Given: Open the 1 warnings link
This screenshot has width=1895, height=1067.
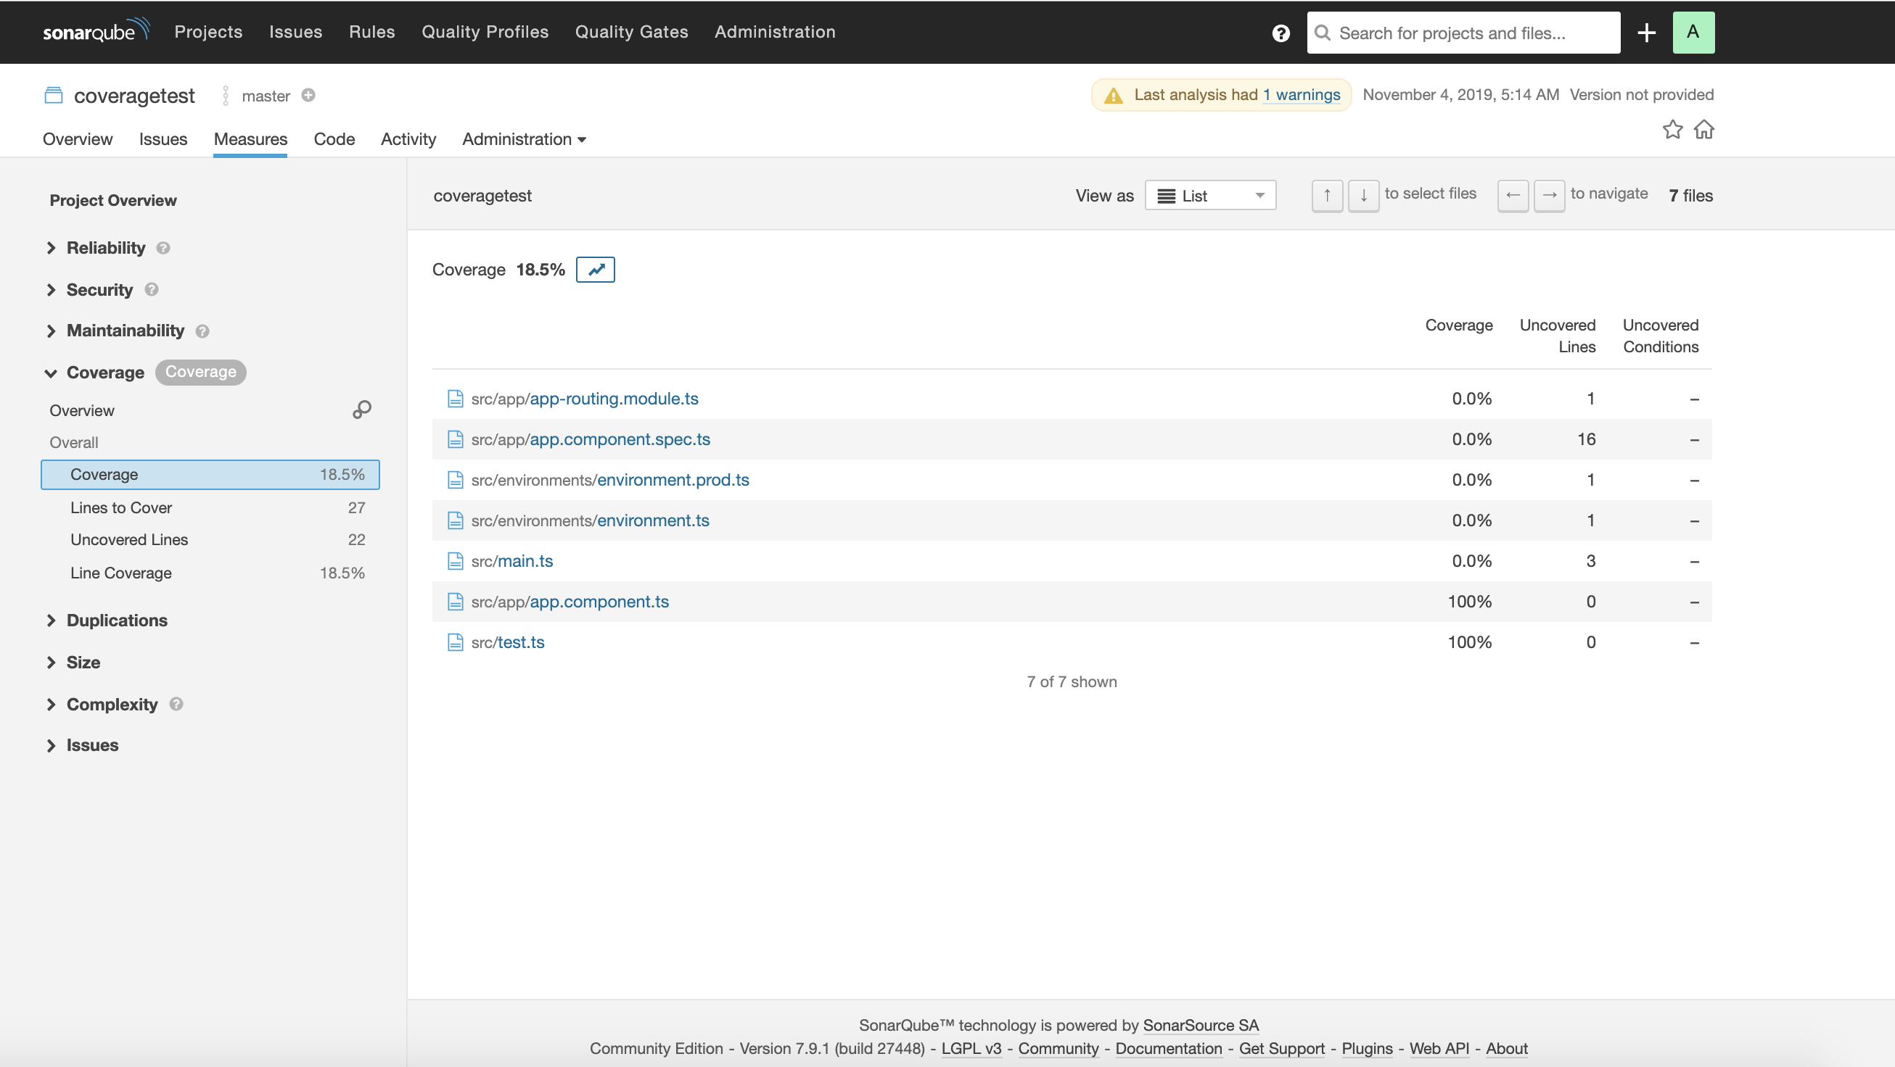Looking at the screenshot, I should tap(1302, 95).
